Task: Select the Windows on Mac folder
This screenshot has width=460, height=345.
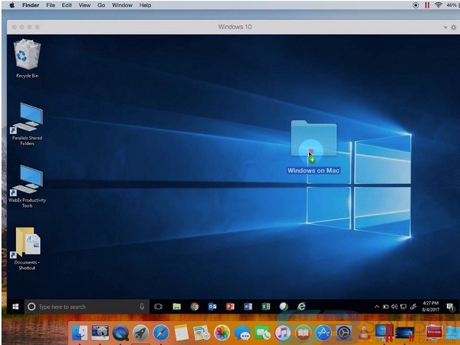Action: (314, 146)
